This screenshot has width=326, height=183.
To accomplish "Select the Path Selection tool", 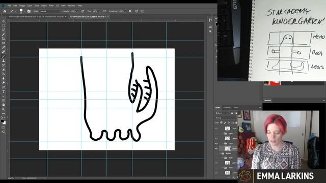I will 4,96.
